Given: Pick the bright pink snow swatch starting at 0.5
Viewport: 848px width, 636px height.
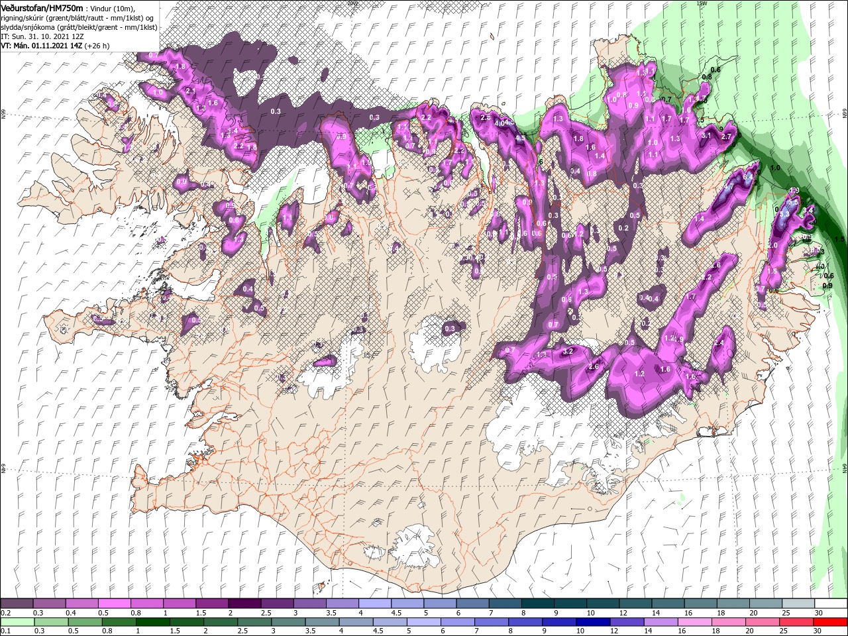Looking at the screenshot, I should coord(114,604).
